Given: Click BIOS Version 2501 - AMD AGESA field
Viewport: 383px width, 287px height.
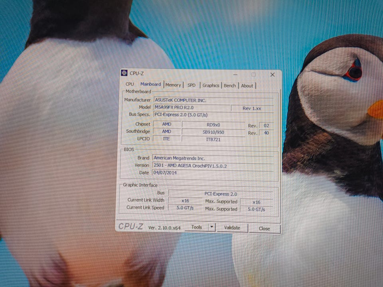Looking at the screenshot, I should [213, 166].
